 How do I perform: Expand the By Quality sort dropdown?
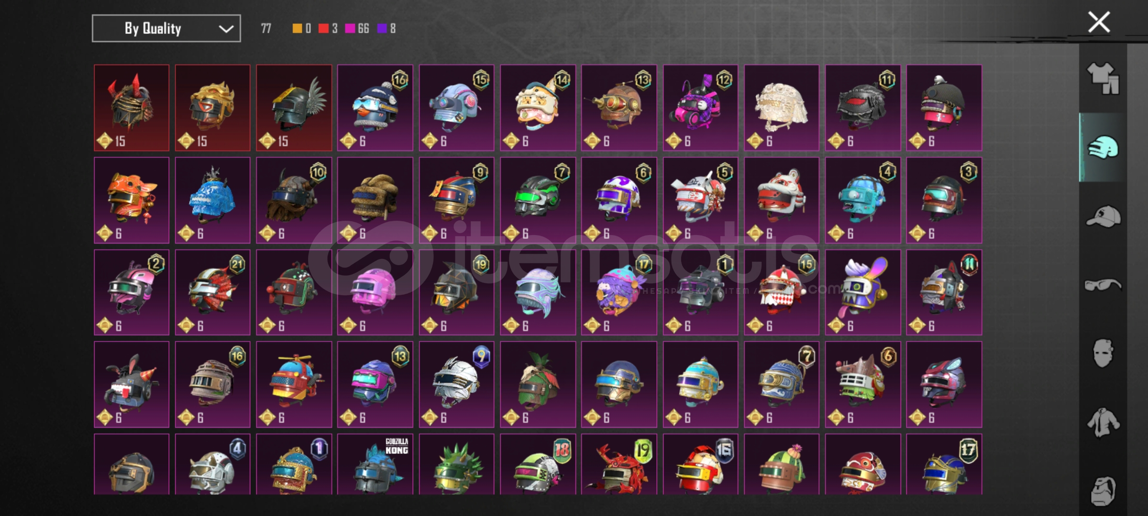(166, 29)
